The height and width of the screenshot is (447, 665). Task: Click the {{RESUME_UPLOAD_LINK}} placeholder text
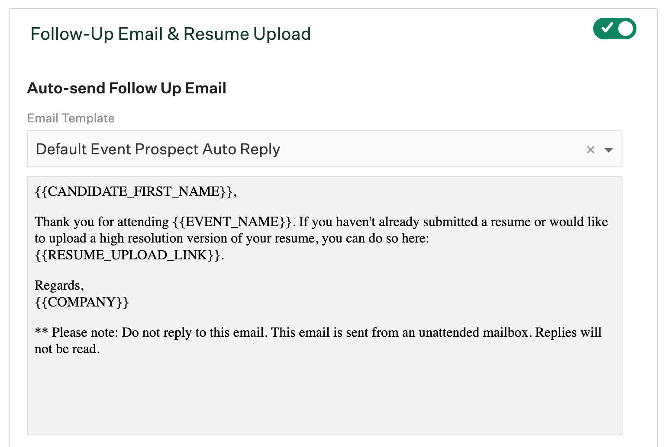tap(128, 255)
